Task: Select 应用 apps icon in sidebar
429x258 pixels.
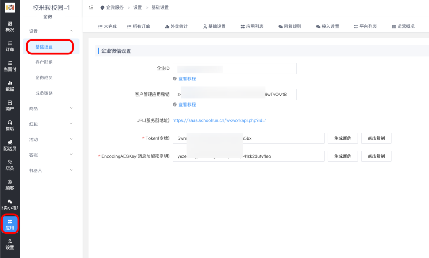Action: (x=10, y=224)
